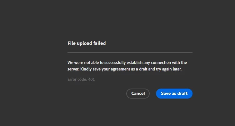Click the 'We were not able' opening text

(x=83, y=62)
